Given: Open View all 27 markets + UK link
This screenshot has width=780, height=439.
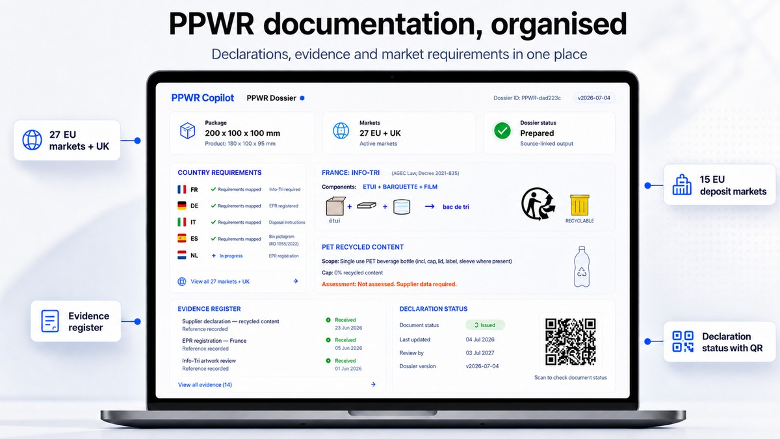Looking at the screenshot, I should (x=220, y=282).
